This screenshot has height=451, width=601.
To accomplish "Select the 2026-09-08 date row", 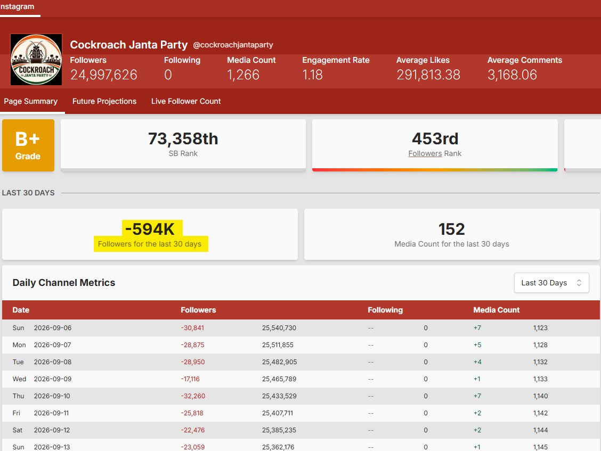I will (x=301, y=362).
